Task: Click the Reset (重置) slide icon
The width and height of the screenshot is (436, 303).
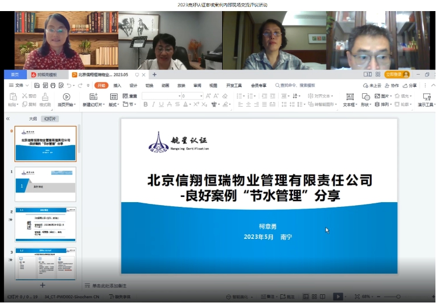Action: (x=129, y=96)
